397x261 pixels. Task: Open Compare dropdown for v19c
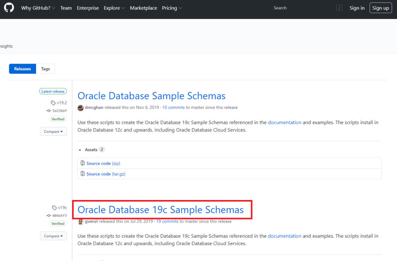pos(53,236)
